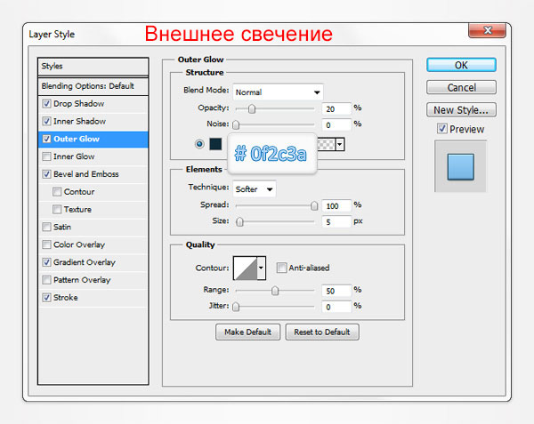
Task: Open the Blend Mode dropdown
Action: [278, 92]
